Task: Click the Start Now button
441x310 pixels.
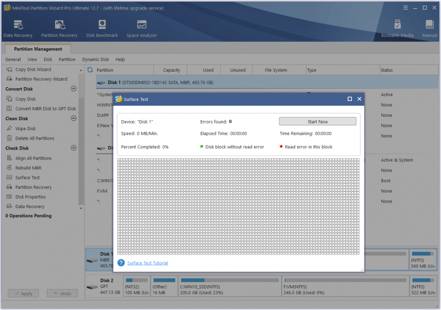Action: 318,121
